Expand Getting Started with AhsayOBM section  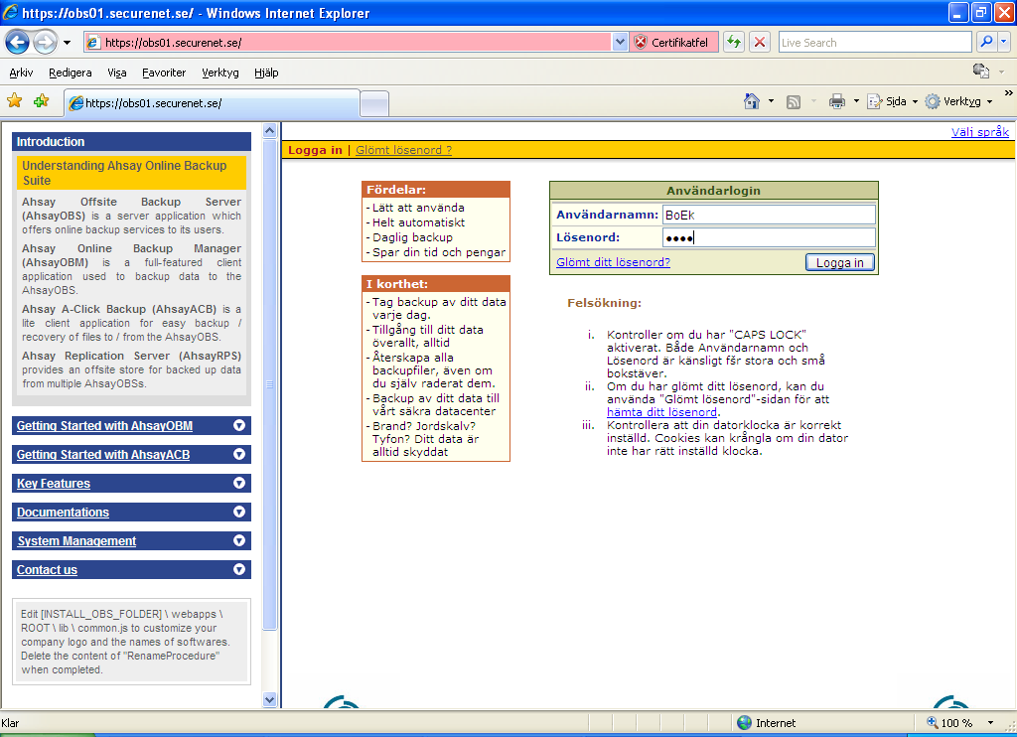click(239, 425)
